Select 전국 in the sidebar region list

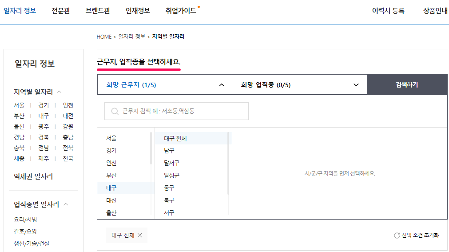[68, 158]
